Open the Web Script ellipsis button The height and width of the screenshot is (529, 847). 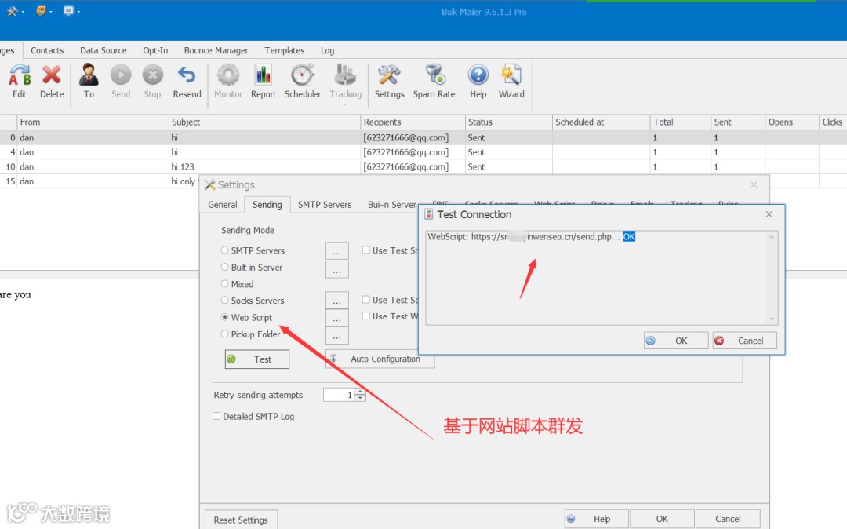point(337,318)
